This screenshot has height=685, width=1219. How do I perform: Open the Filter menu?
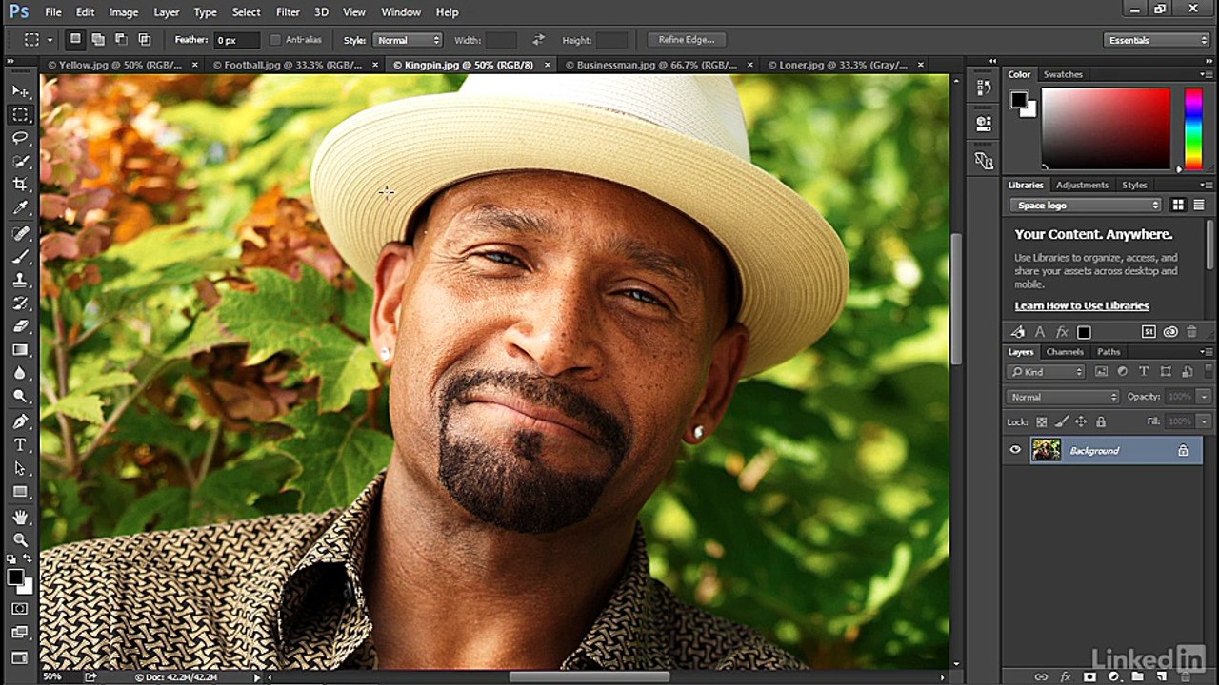(288, 12)
